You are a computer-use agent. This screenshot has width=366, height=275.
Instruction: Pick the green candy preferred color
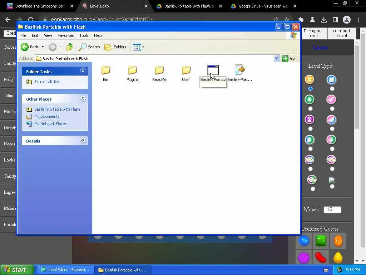coord(321,241)
